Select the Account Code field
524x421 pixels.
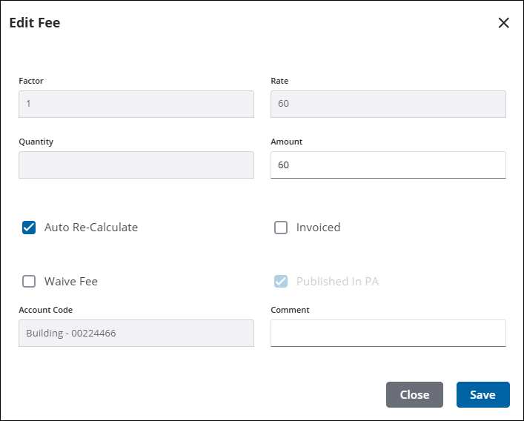coord(136,334)
